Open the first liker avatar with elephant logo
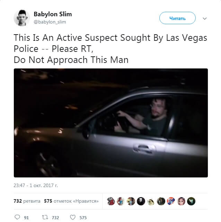The height and width of the screenshot is (222, 221). click(x=111, y=201)
